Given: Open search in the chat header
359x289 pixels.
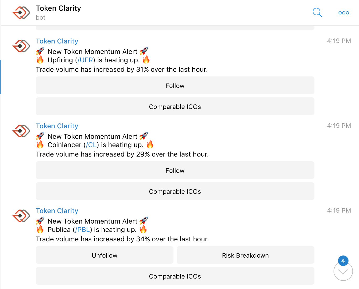Looking at the screenshot, I should point(317,12).
